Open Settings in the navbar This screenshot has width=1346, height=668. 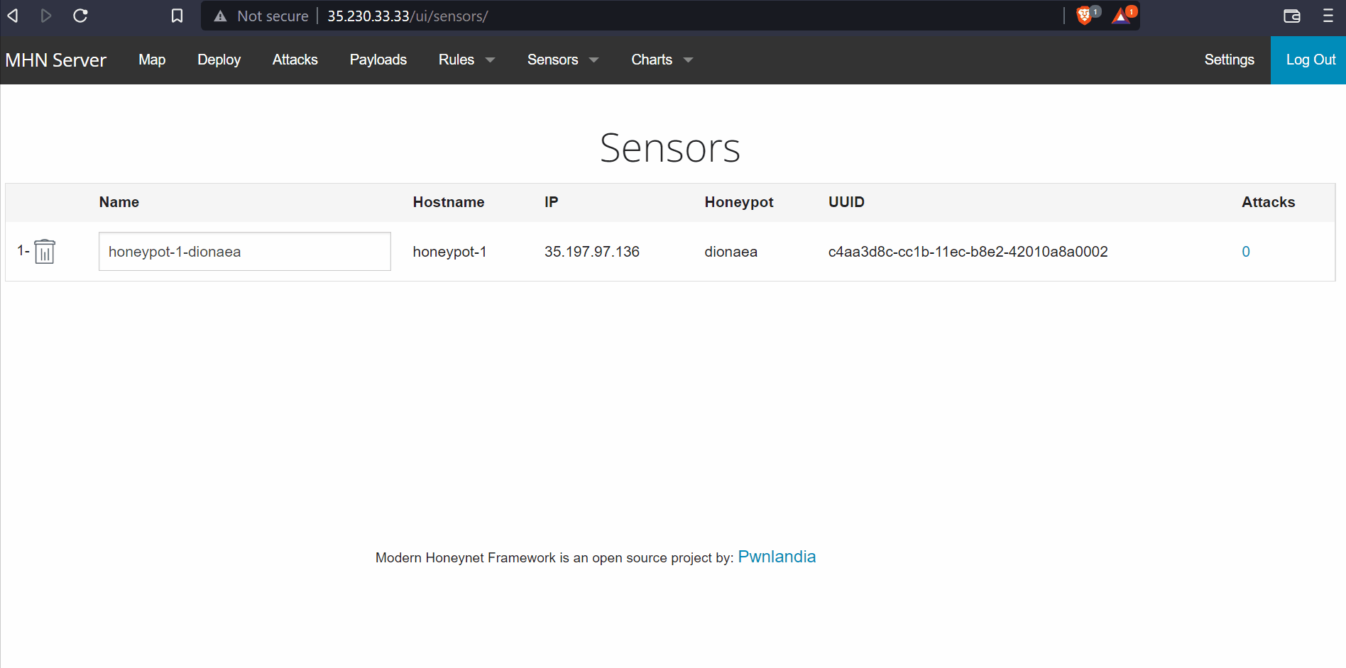tap(1230, 60)
